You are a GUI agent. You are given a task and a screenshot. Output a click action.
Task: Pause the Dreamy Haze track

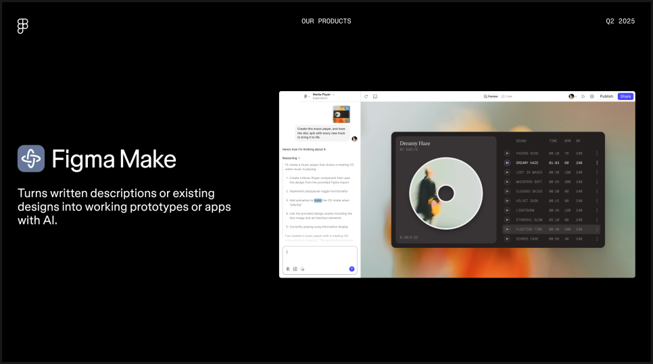click(x=507, y=163)
